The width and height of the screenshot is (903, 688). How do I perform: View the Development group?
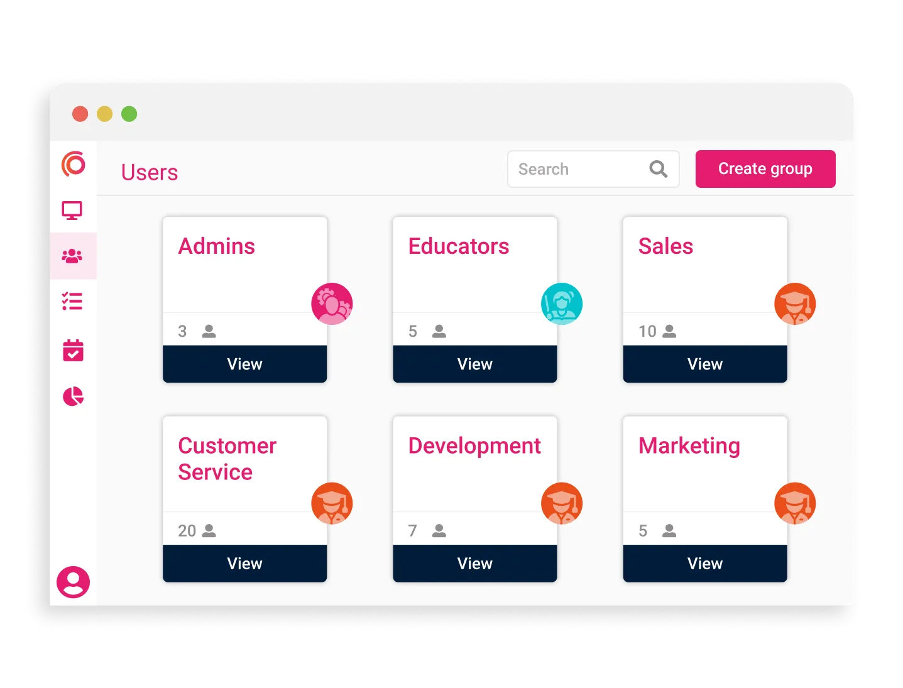474,564
